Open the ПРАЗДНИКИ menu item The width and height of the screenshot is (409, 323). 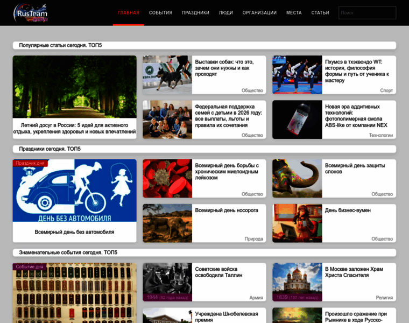(x=195, y=13)
